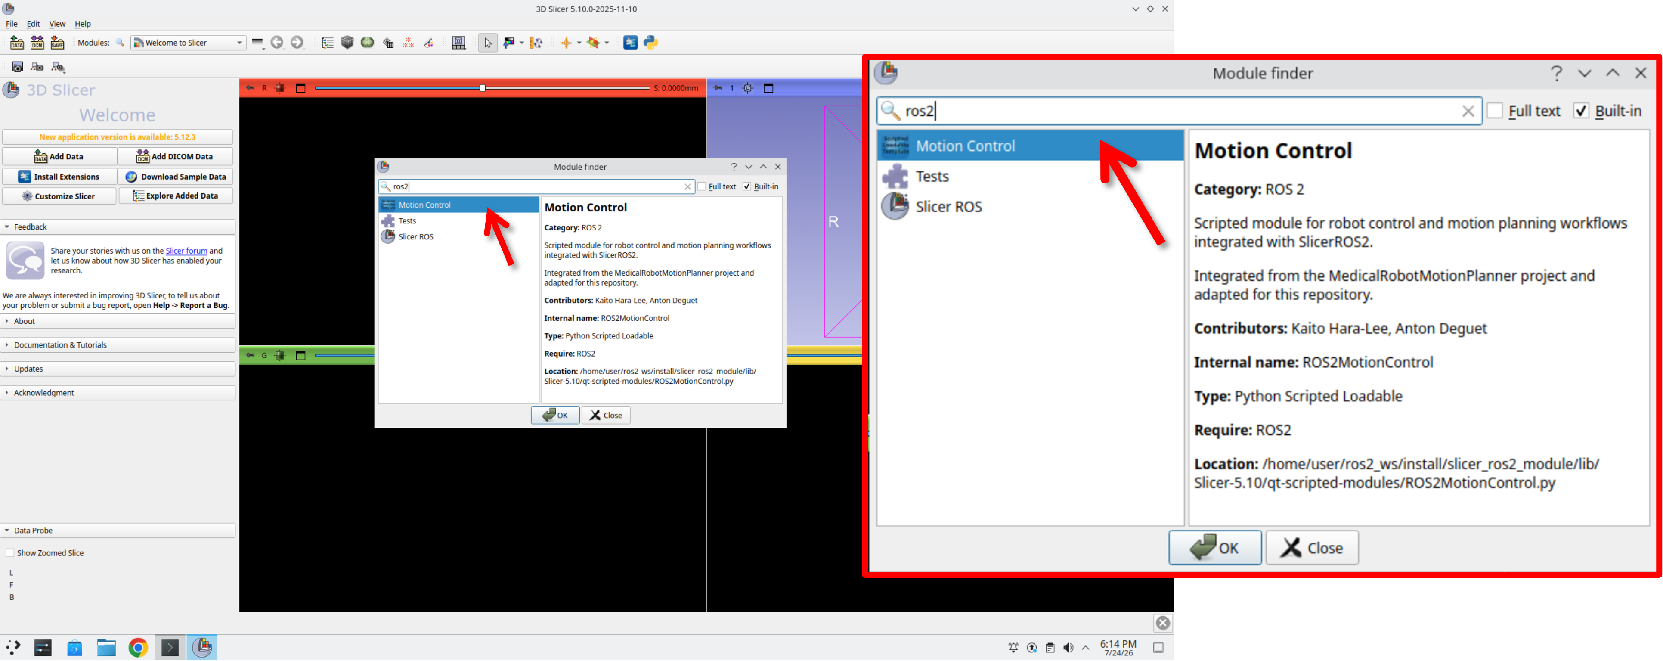Open the dropdown arrow beside the crosshair icon
Screen dimensions: 1663x661
579,43
